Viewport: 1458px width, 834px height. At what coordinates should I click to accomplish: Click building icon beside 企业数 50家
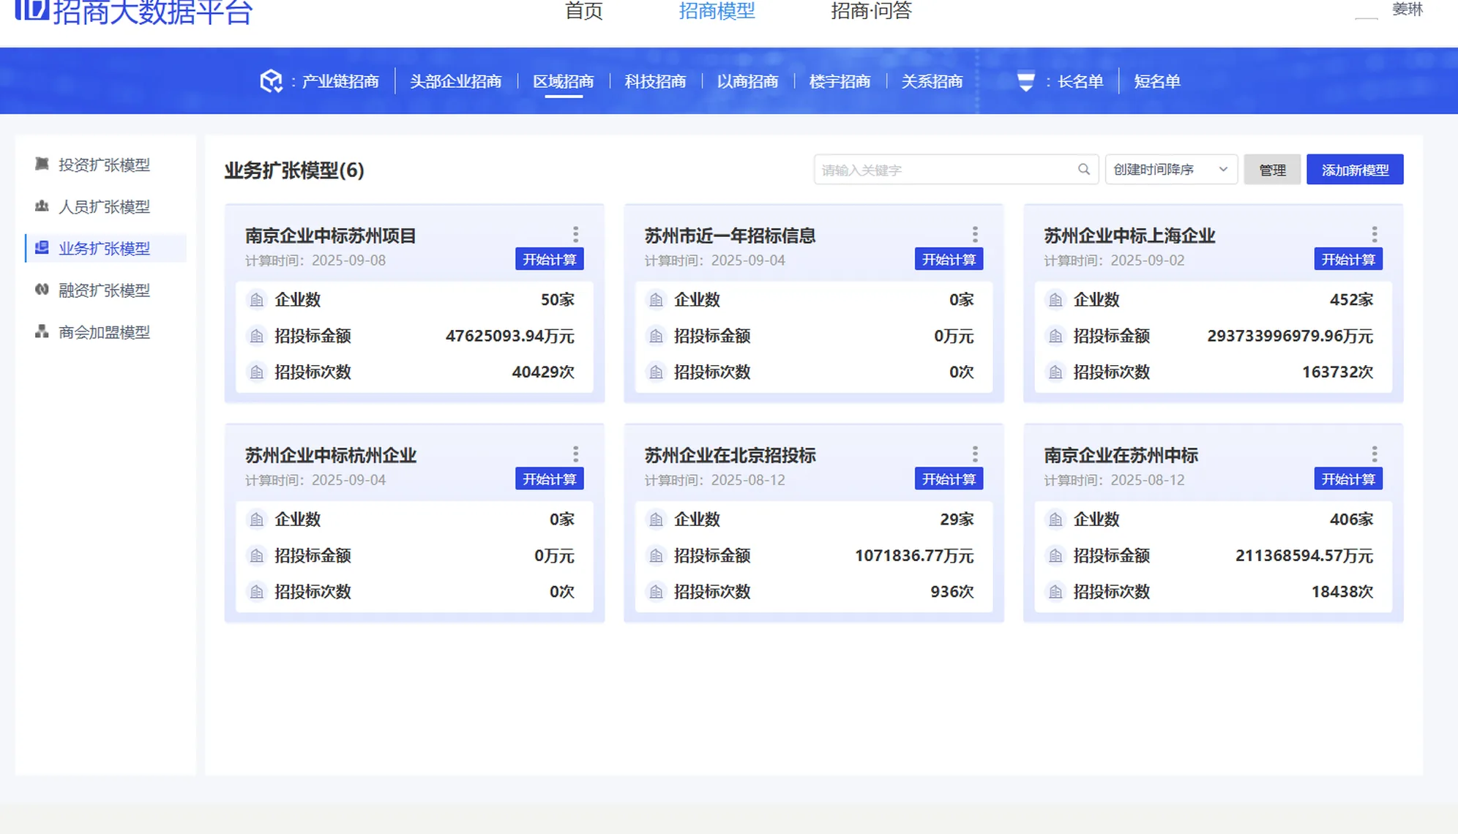(x=257, y=300)
